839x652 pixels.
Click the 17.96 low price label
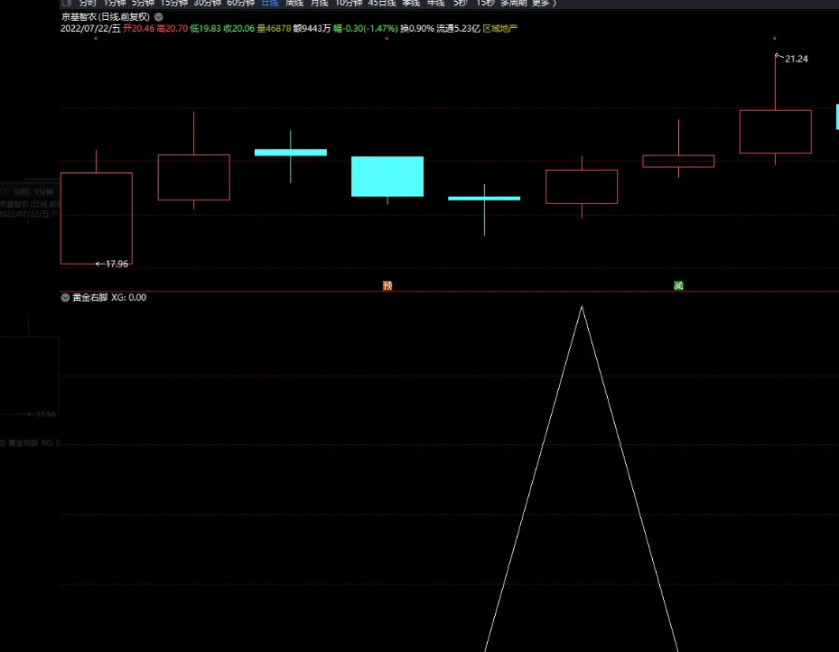[117, 265]
